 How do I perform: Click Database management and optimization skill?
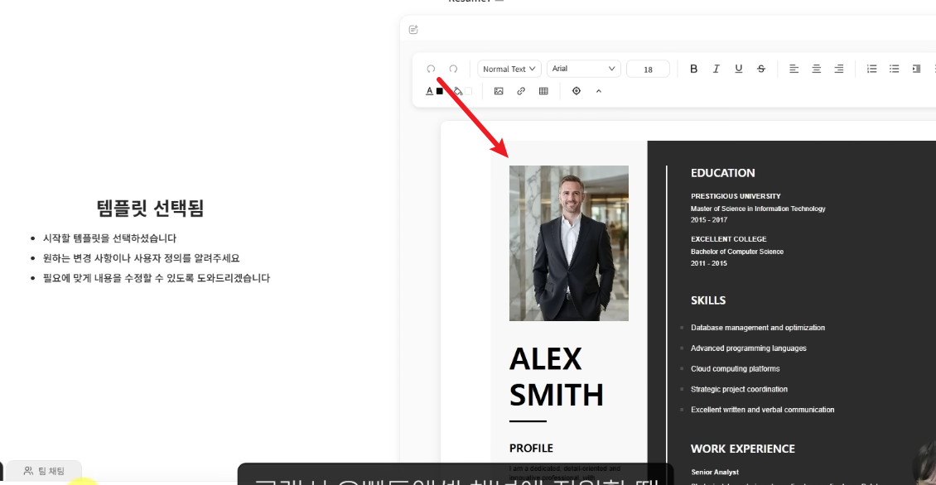click(x=758, y=328)
